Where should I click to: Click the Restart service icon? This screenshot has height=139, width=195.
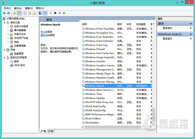[x=64, y=13]
